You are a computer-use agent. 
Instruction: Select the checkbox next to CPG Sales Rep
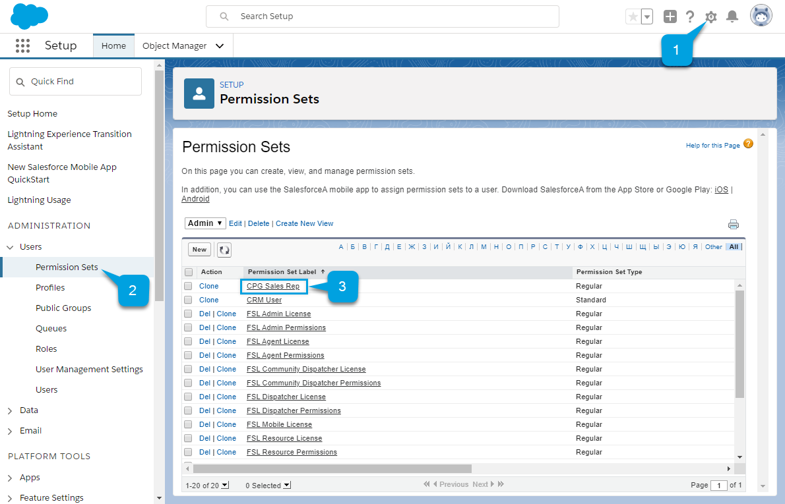click(x=187, y=286)
